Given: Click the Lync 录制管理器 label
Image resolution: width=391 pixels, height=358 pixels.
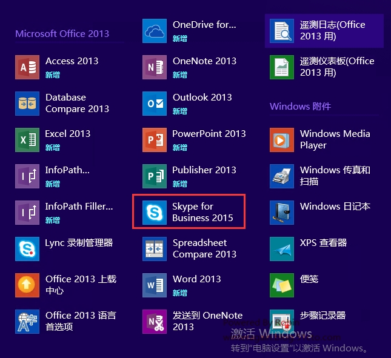Looking at the screenshot, I should [79, 243].
